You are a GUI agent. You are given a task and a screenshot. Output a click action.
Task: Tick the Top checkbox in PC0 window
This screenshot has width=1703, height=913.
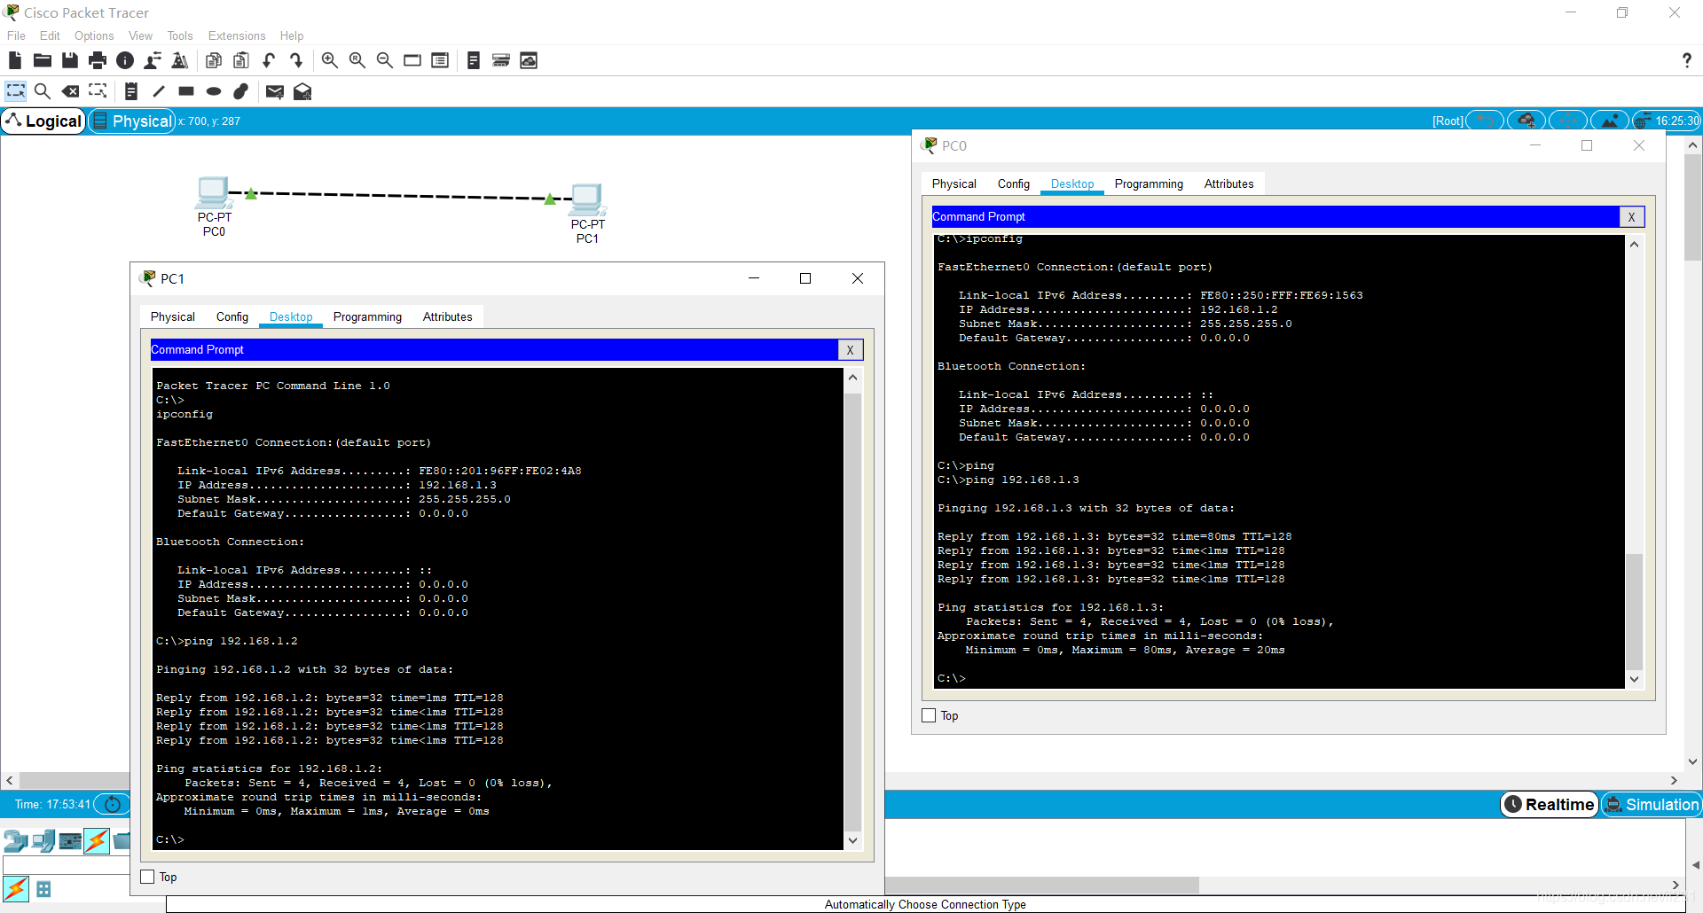[930, 715]
